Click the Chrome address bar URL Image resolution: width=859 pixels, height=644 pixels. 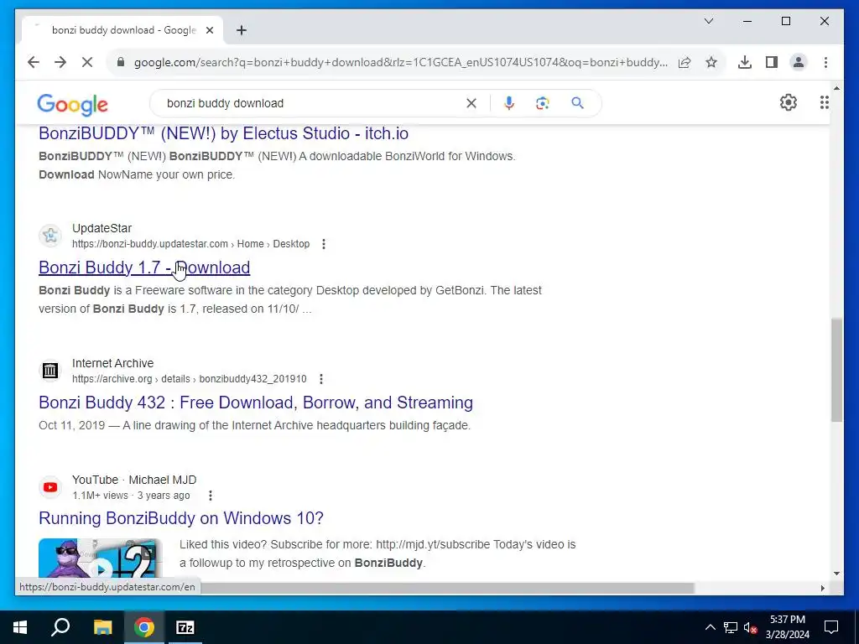coord(400,62)
